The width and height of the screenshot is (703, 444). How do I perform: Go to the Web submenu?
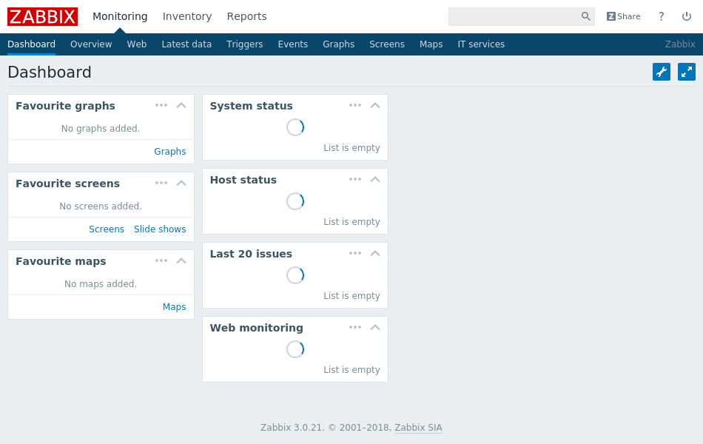click(x=137, y=44)
